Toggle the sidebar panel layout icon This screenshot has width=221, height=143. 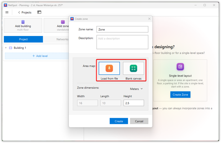(39, 12)
